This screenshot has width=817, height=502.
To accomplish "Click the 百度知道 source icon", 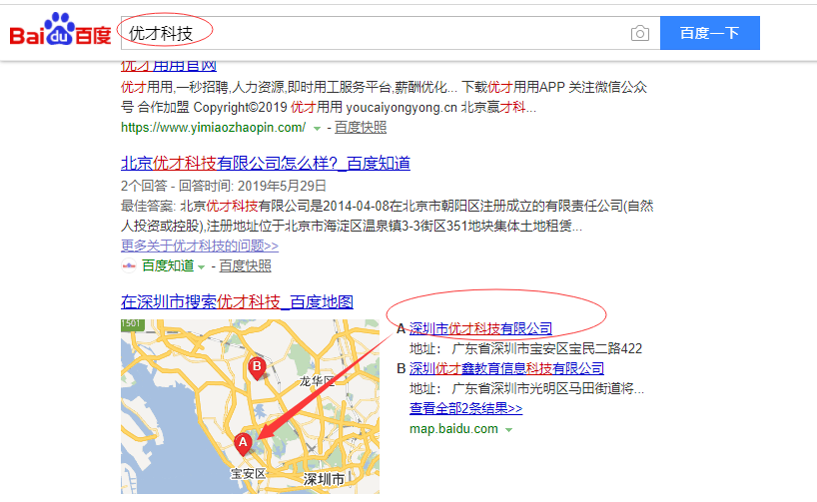I will 128,265.
